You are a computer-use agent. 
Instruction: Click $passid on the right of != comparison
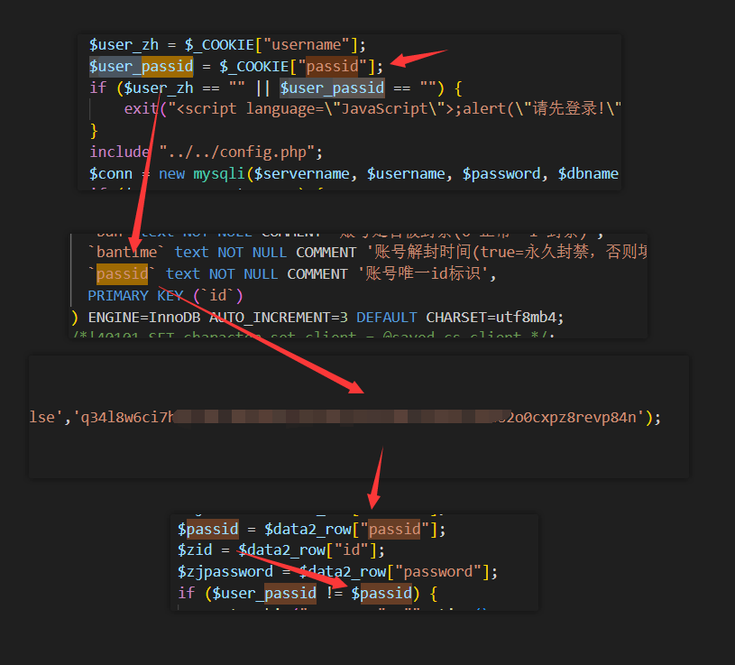(x=381, y=593)
